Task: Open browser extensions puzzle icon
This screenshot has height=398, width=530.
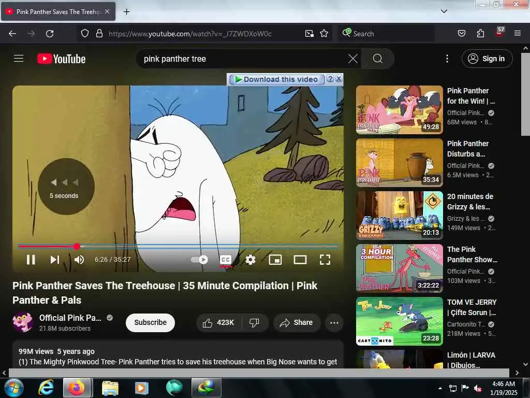Action: click(x=480, y=33)
